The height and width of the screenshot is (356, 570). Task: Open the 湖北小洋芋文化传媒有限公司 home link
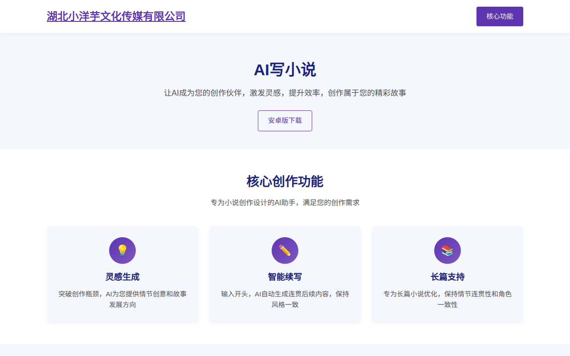116,16
